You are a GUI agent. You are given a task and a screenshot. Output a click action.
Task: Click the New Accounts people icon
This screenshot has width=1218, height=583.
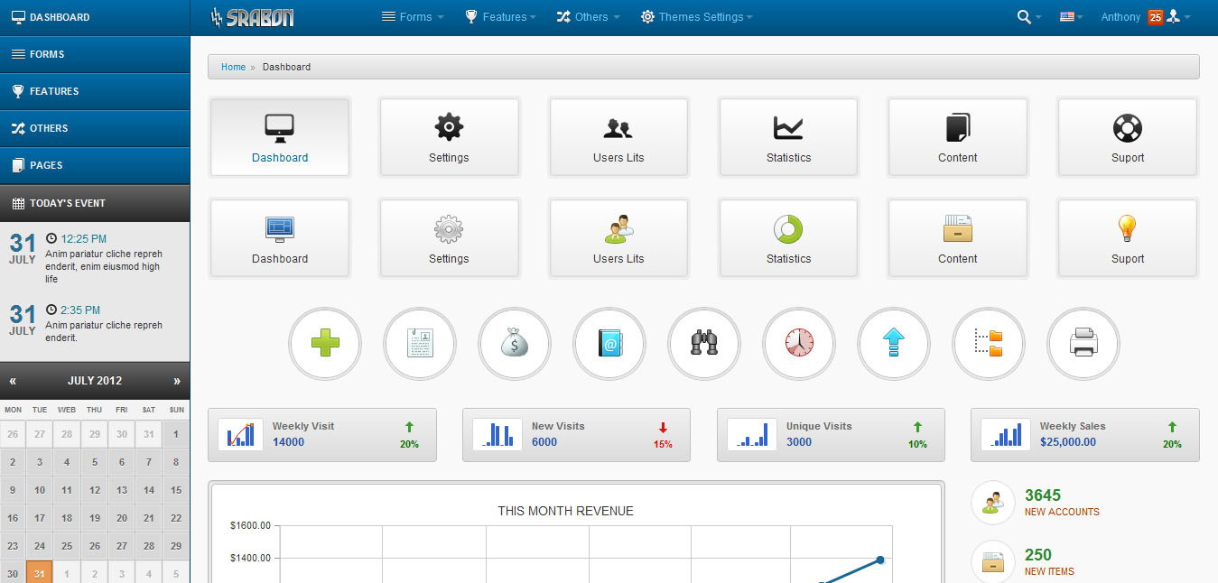tap(992, 503)
